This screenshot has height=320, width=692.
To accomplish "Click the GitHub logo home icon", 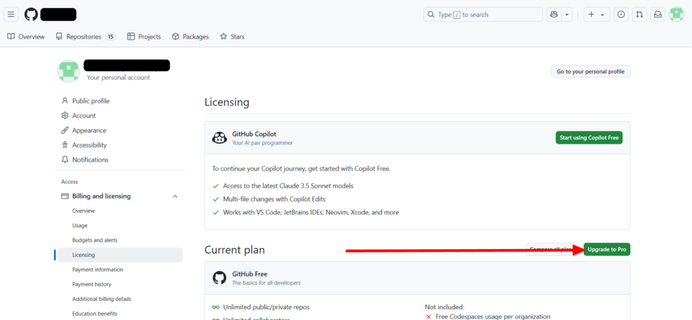I will point(31,15).
